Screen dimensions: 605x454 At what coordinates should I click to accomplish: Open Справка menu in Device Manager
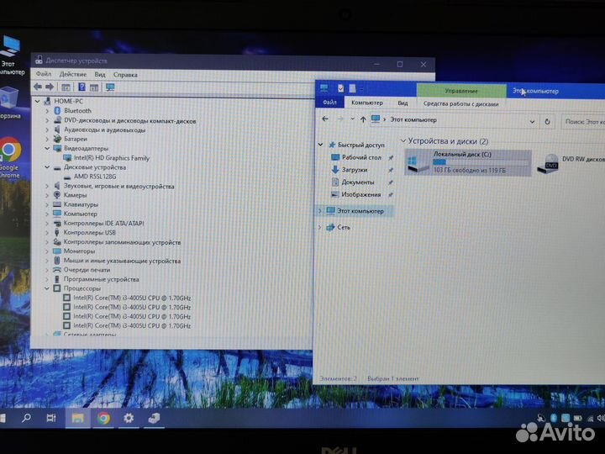point(125,75)
